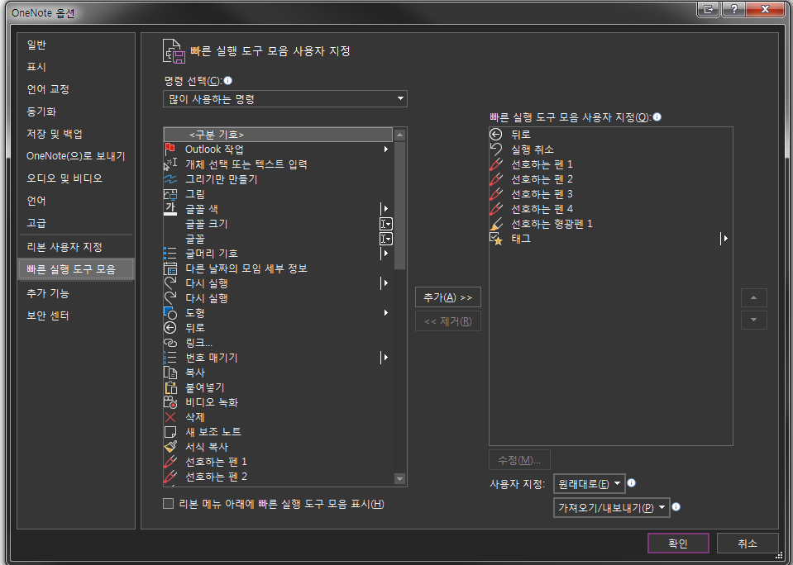Image resolution: width=793 pixels, height=565 pixels.
Task: Select the 빠른 실행 도구 모음 category
Action: pyautogui.click(x=76, y=268)
